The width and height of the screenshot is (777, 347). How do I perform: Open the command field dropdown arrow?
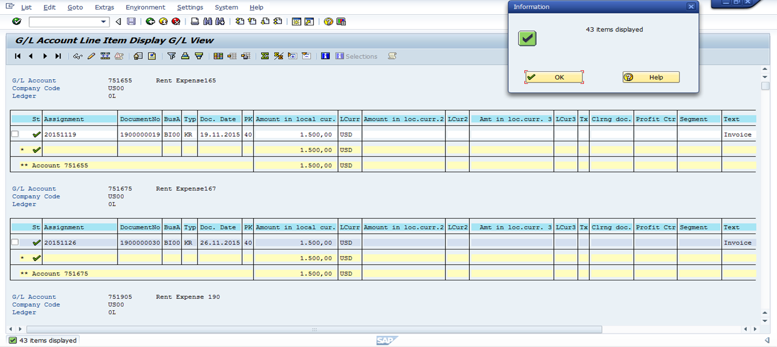click(x=104, y=22)
